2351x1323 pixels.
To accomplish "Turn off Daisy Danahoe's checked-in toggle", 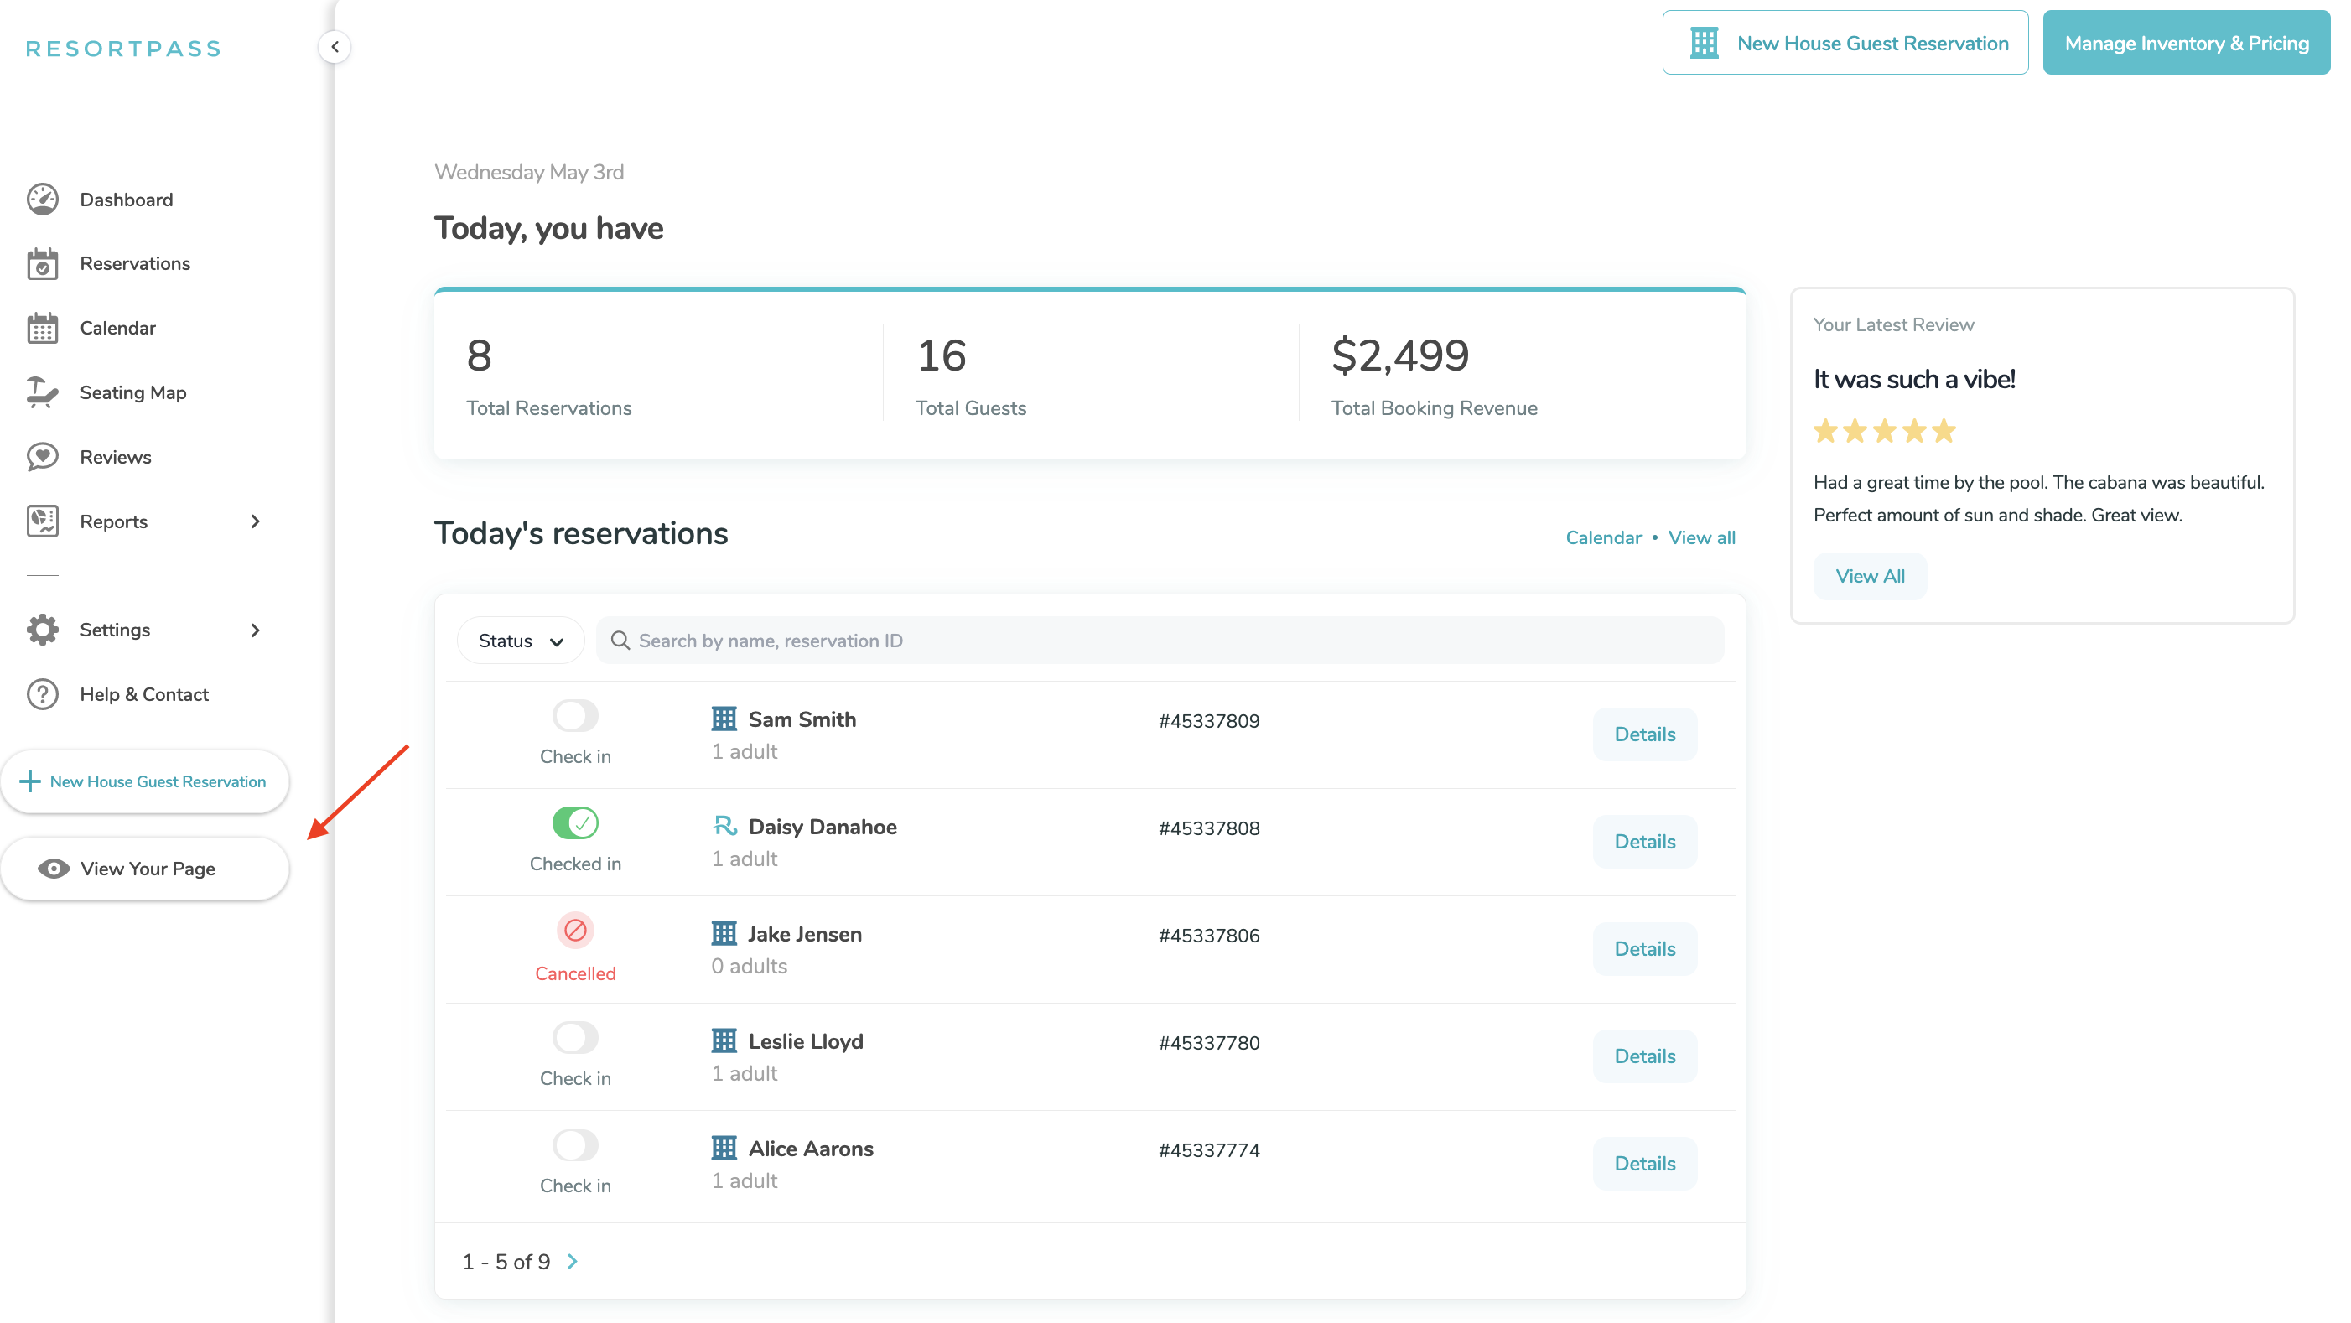I will [x=575, y=823].
